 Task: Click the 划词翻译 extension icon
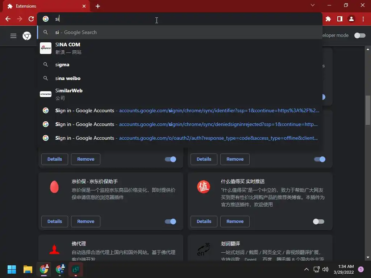coord(204,249)
